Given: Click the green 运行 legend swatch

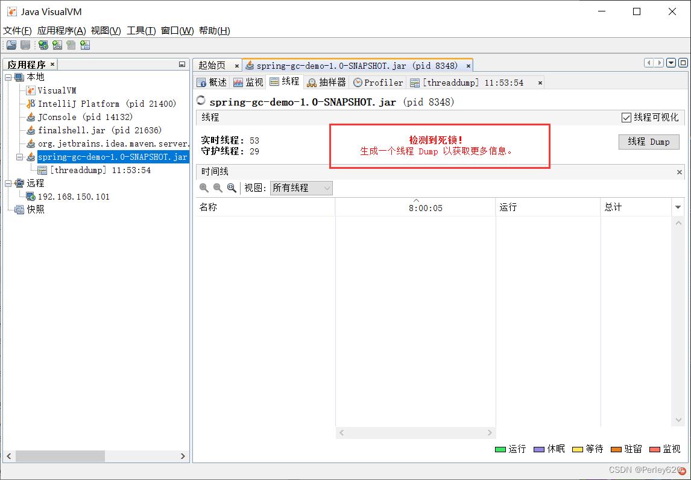Looking at the screenshot, I should (500, 450).
